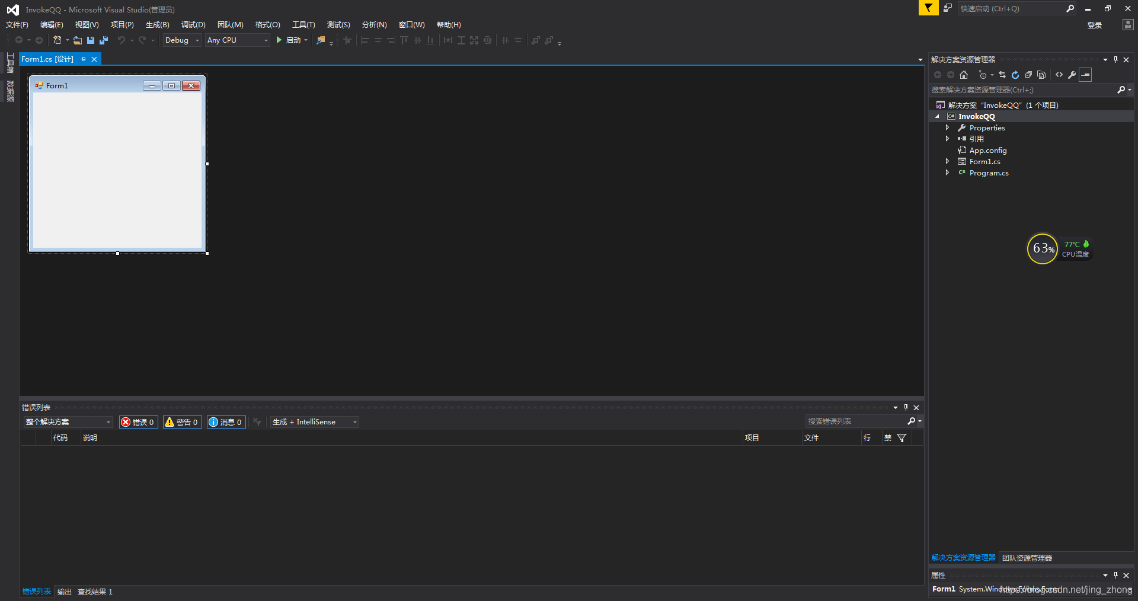Click the Bring to Front icon
The image size is (1138, 601).
tap(536, 40)
